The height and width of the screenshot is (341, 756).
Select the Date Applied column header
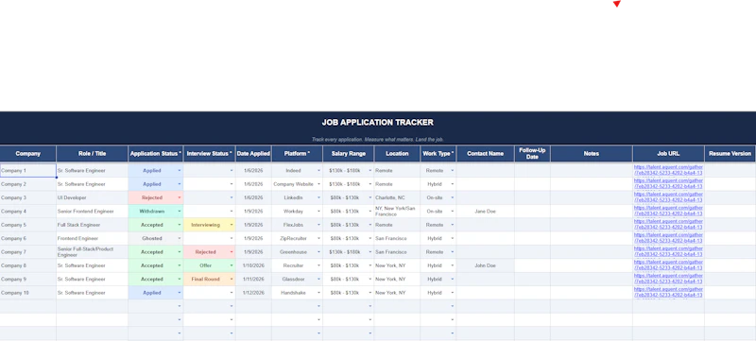(x=253, y=154)
